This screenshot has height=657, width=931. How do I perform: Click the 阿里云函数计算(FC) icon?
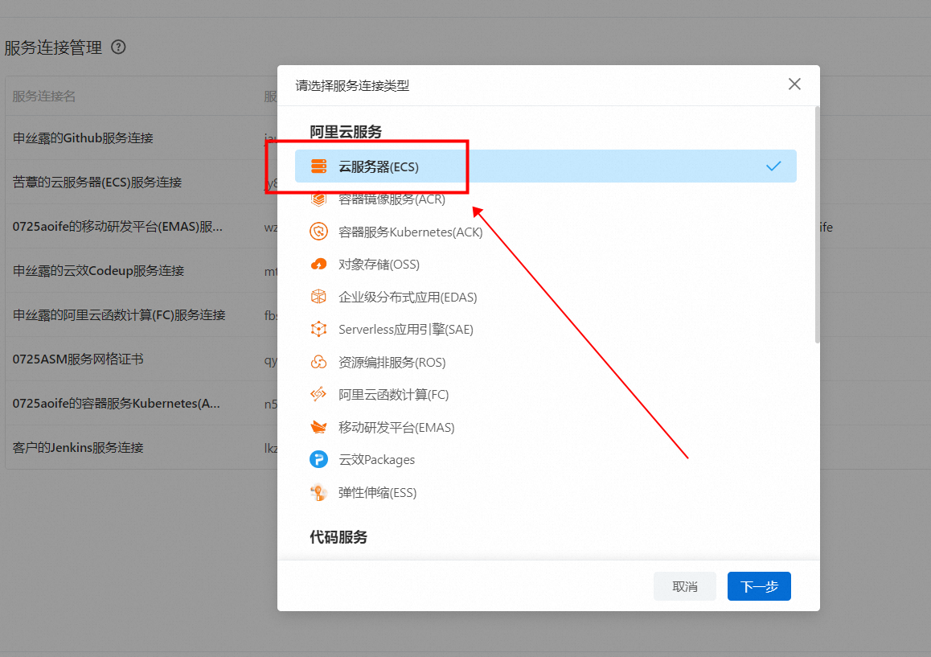319,394
